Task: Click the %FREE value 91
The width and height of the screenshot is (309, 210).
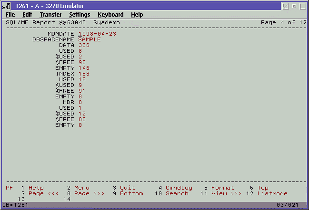Action: [x=82, y=91]
